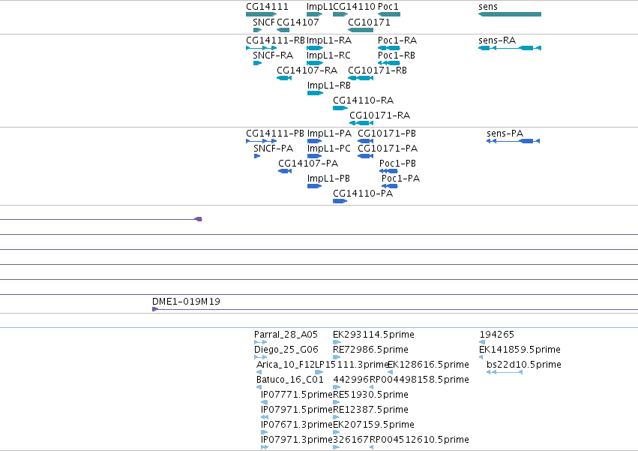Select protein CG10171-PA

[x=365, y=156]
